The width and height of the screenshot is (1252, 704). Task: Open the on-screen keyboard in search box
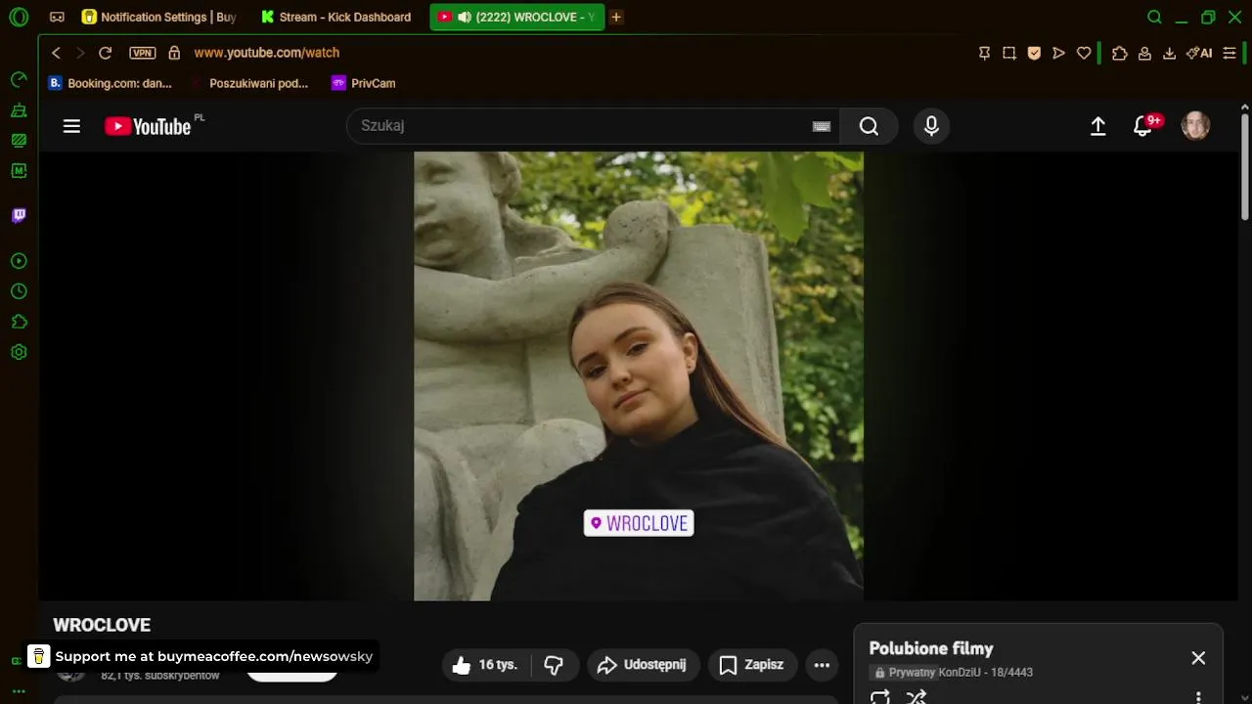822,126
